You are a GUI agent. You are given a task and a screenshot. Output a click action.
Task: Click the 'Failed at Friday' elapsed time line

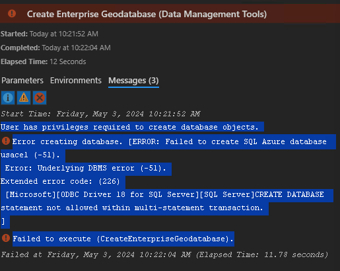[x=164, y=255]
